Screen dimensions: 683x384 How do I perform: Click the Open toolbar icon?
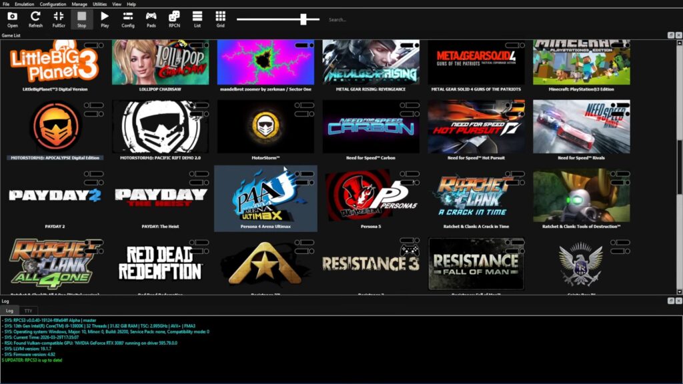[12, 18]
